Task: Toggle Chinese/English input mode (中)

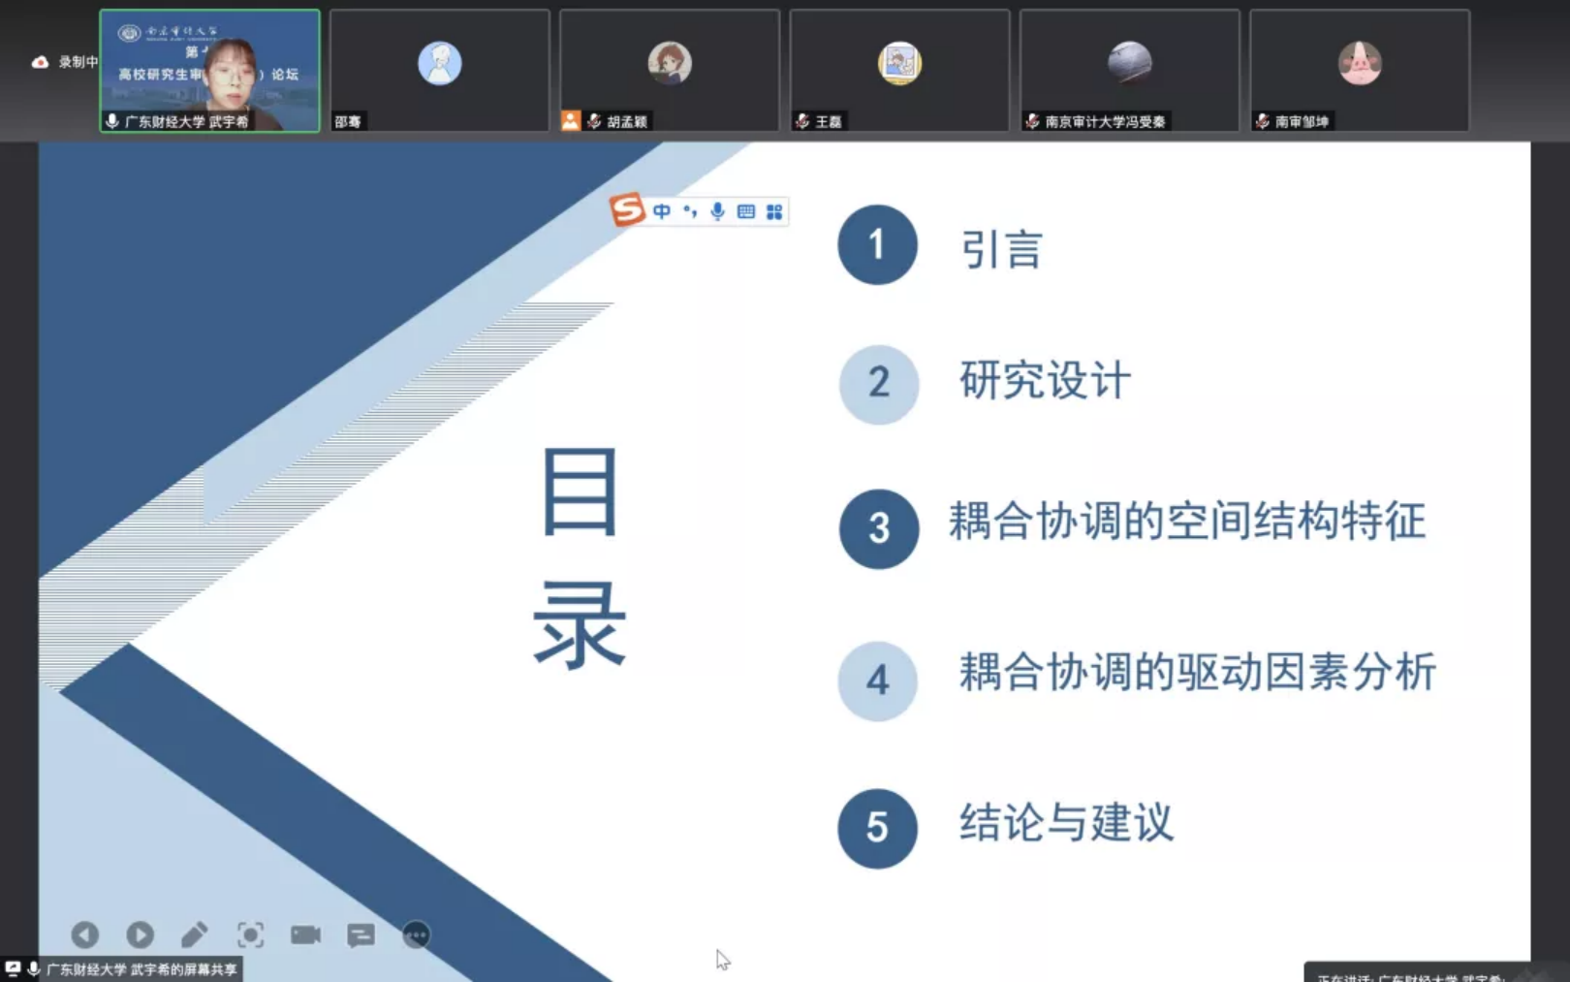Action: (x=662, y=211)
